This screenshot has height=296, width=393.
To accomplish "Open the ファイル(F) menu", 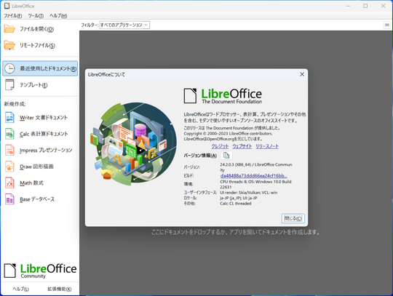I will [x=13, y=16].
